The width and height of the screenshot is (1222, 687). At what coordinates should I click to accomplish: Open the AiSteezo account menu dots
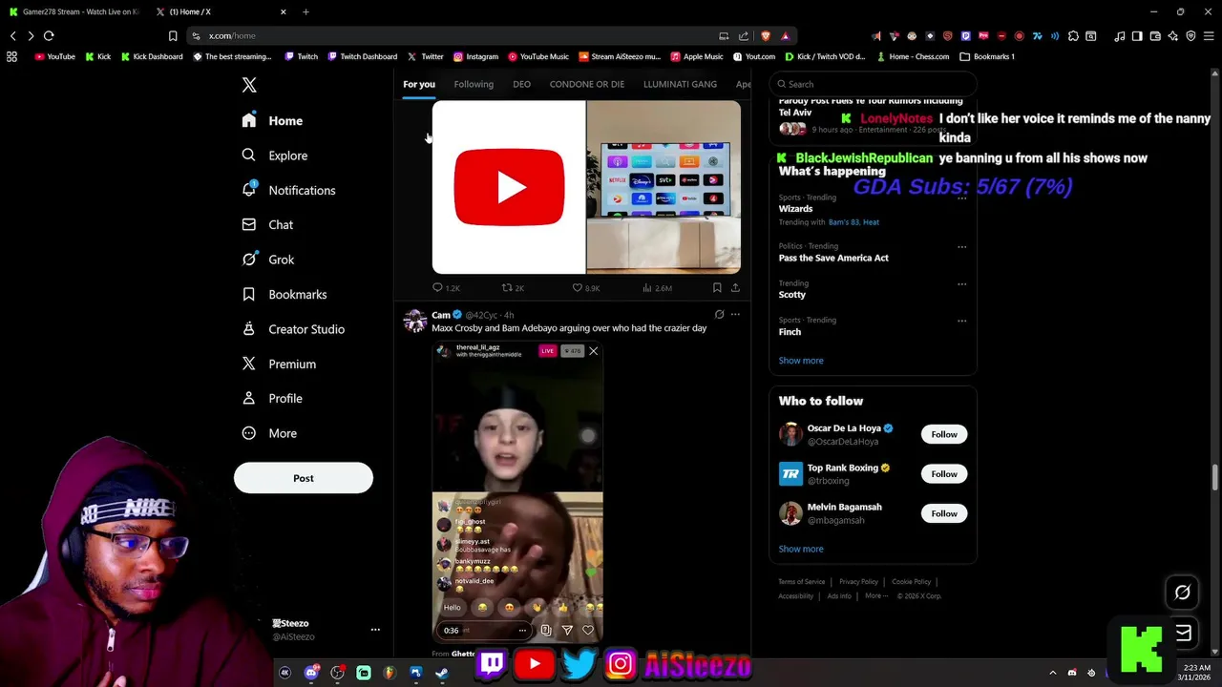375,630
